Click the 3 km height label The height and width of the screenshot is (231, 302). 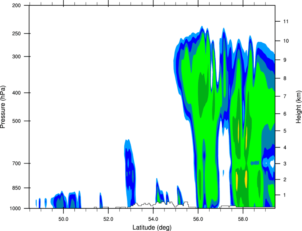point(285,164)
